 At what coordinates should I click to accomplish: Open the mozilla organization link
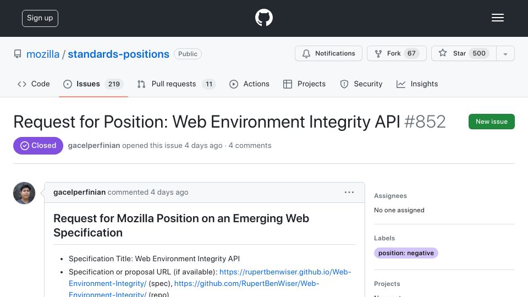pos(43,54)
